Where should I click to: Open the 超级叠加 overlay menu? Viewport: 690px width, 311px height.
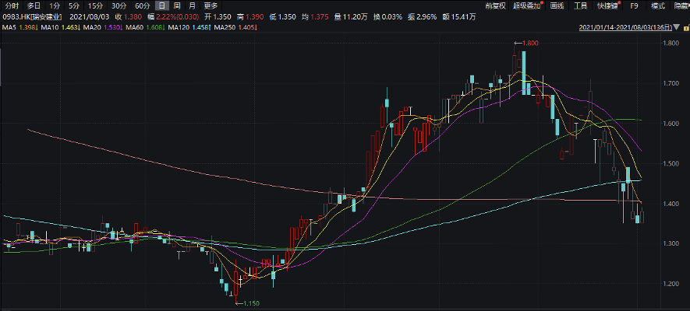527,5
